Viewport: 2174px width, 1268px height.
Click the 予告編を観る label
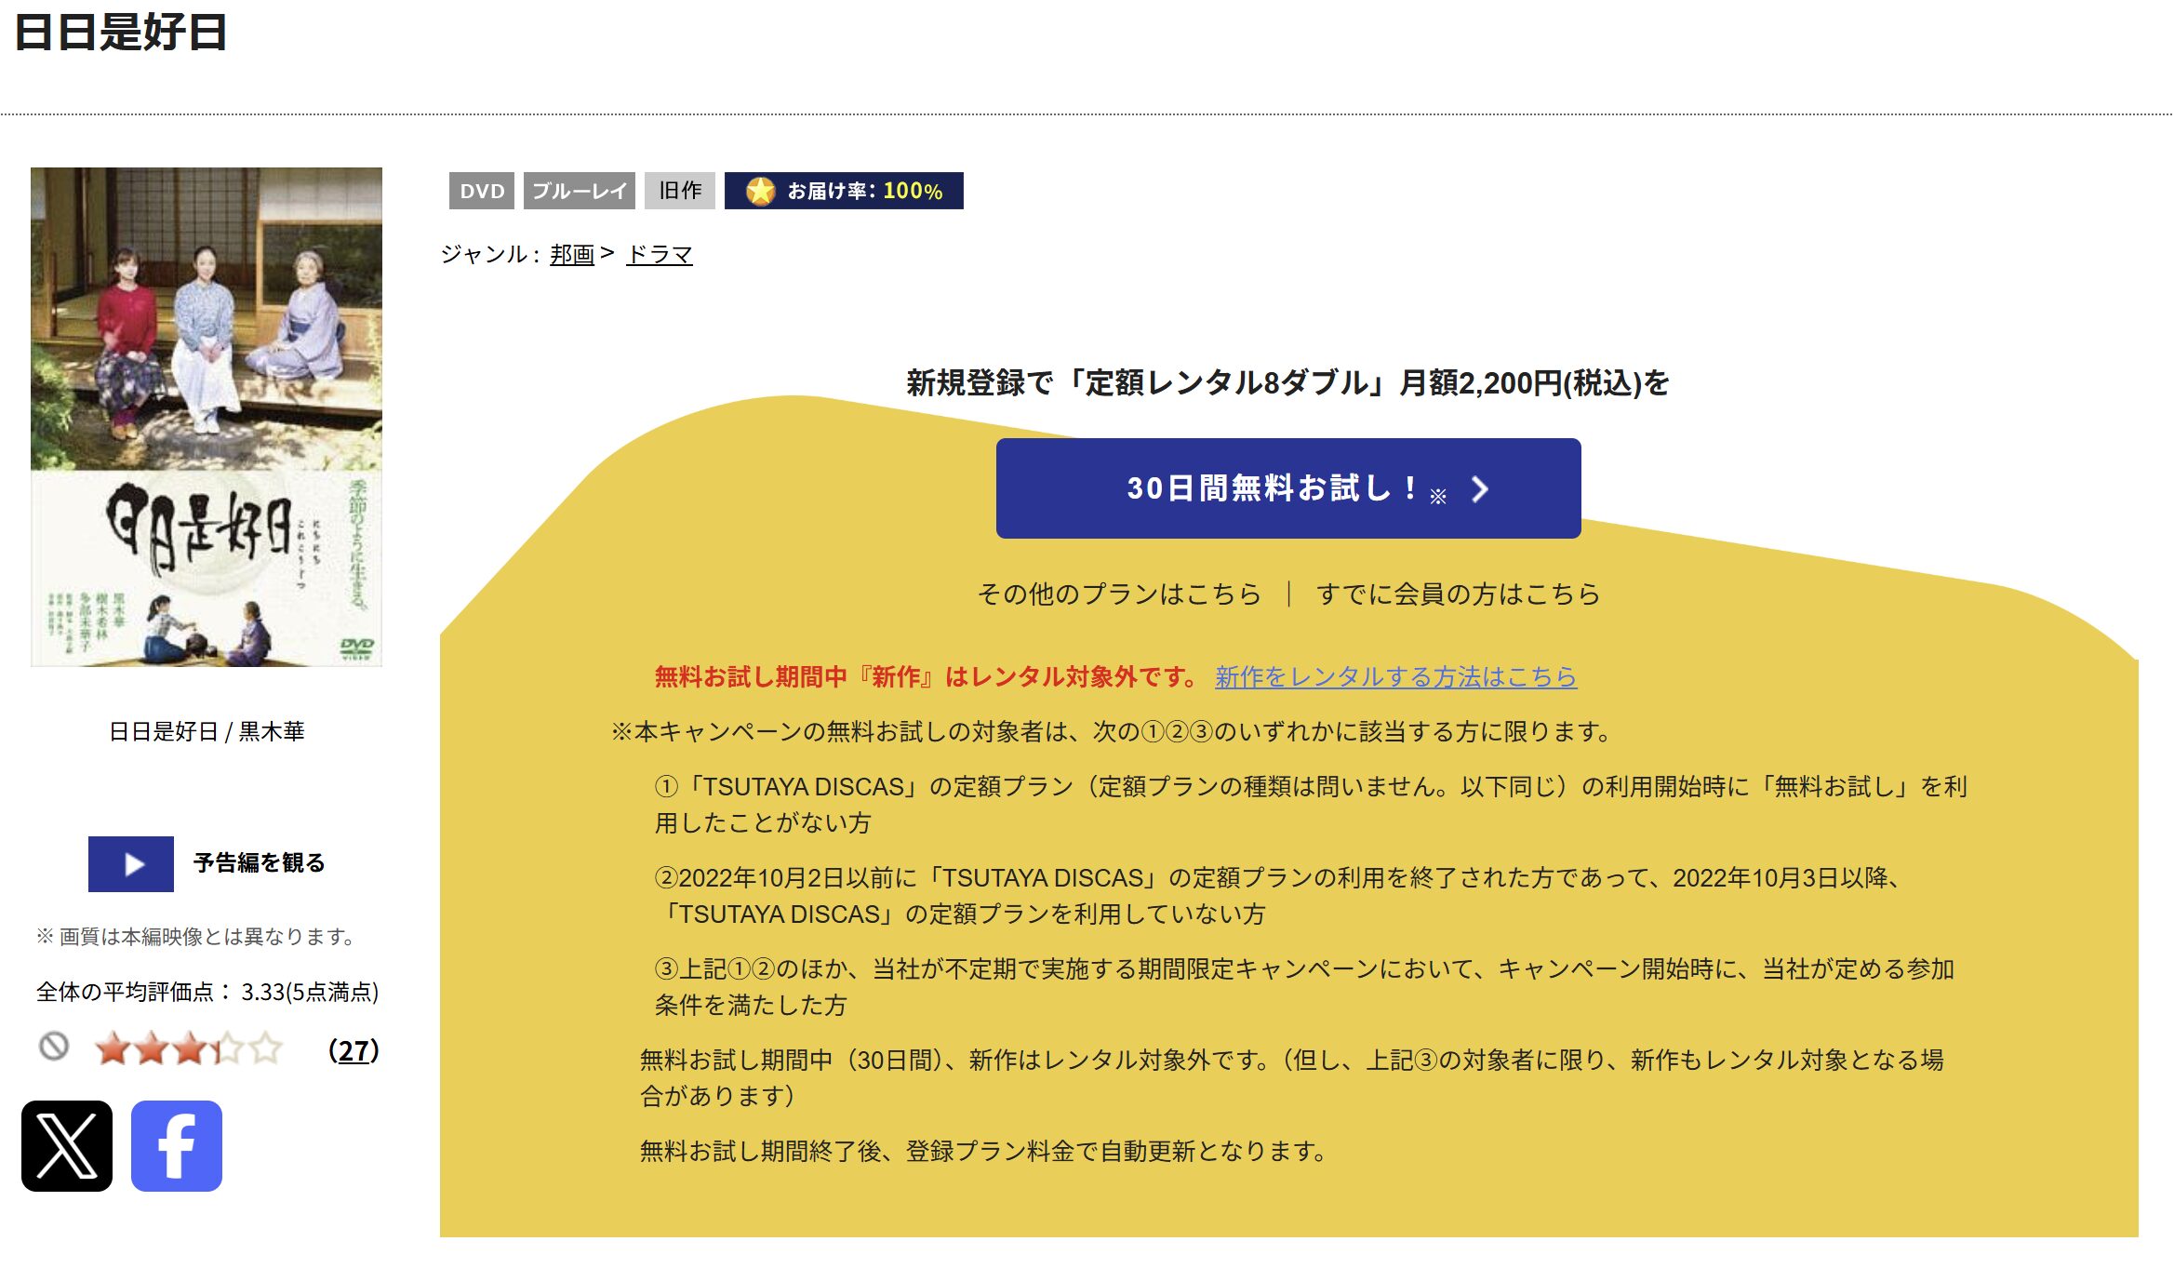click(x=260, y=863)
